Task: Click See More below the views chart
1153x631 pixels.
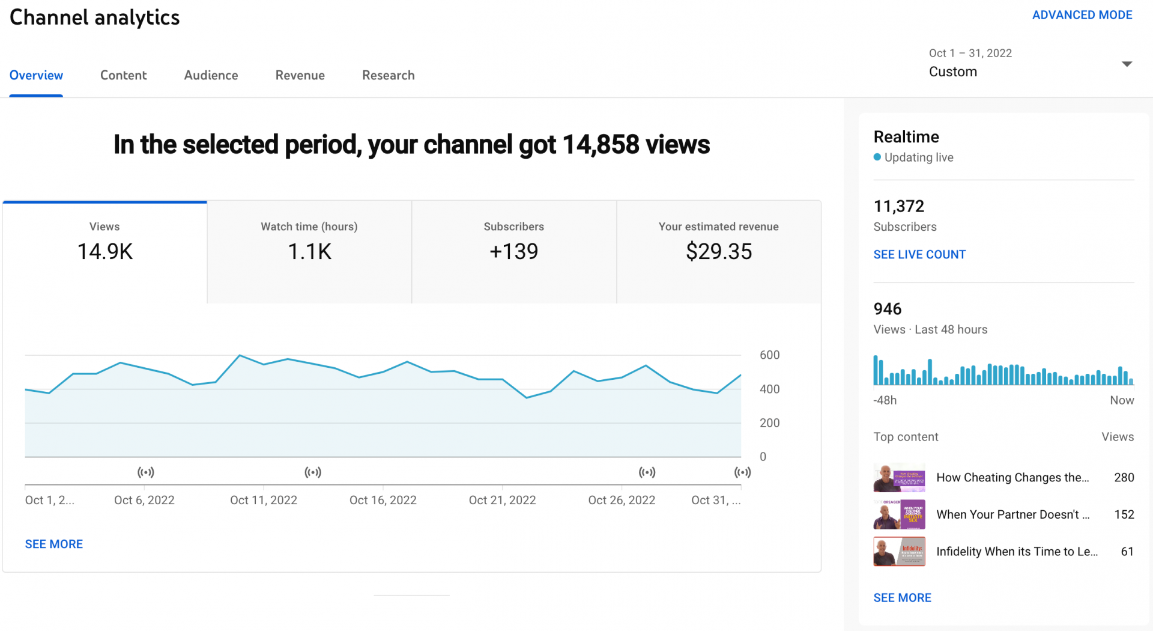Action: click(x=53, y=544)
